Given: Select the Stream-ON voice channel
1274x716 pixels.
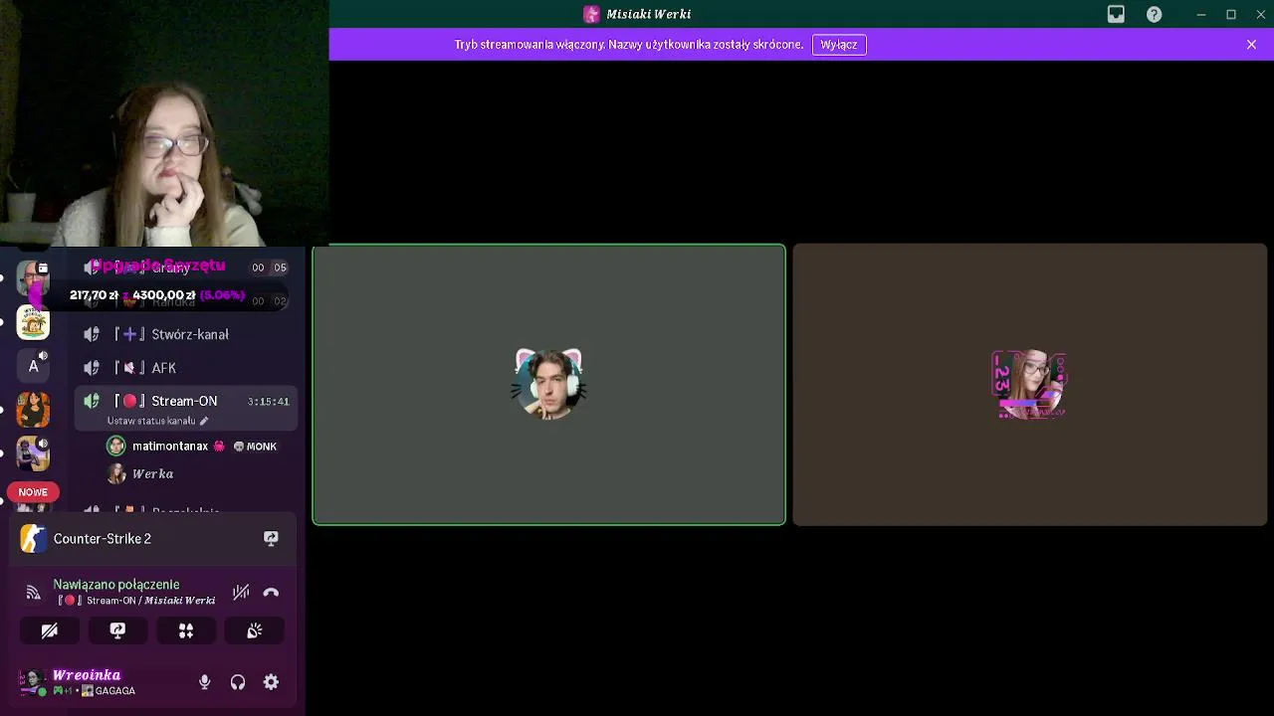Looking at the screenshot, I should (185, 401).
